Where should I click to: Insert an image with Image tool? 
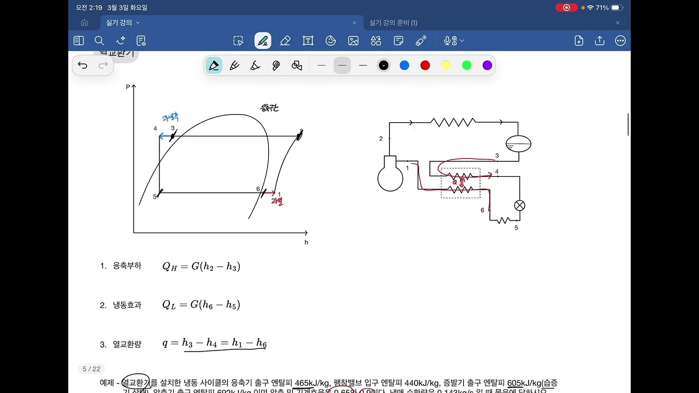(x=353, y=41)
